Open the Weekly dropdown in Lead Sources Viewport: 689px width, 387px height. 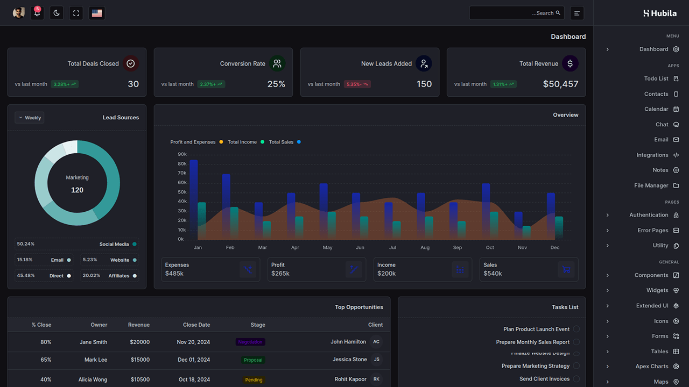click(30, 118)
